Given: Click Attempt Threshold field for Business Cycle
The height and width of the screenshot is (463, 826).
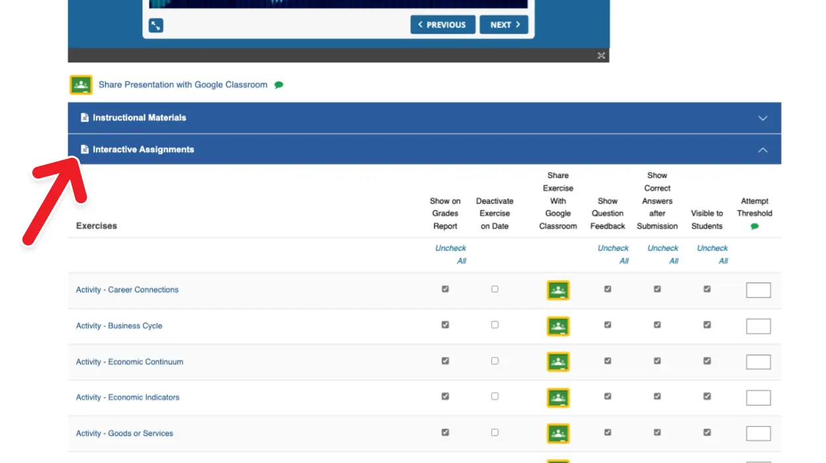Looking at the screenshot, I should point(758,326).
